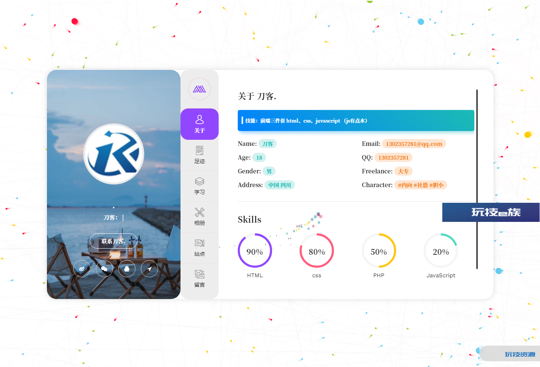540x367 pixels.
Task: Click the QQ number 1302357281 tag
Action: (x=393, y=157)
